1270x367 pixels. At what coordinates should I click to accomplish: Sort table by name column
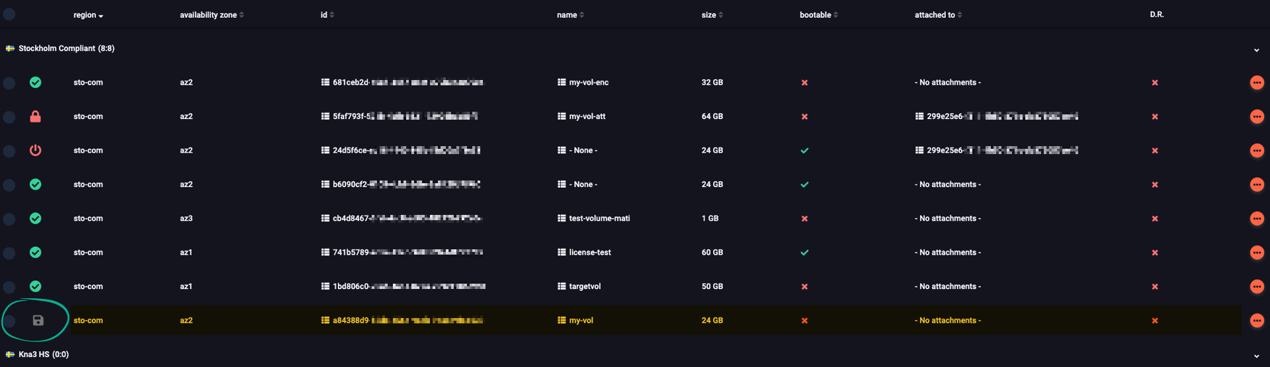coord(570,15)
